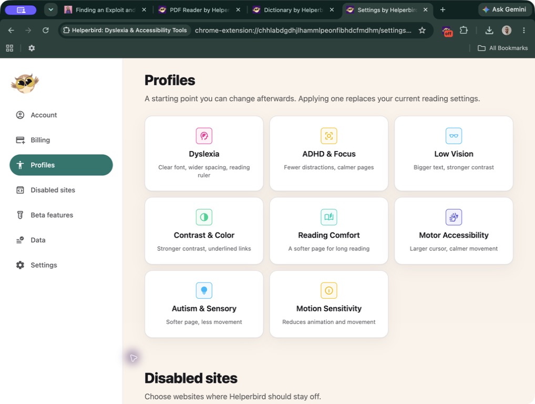Click the Billing card icon in sidebar
535x404 pixels.
20,140
